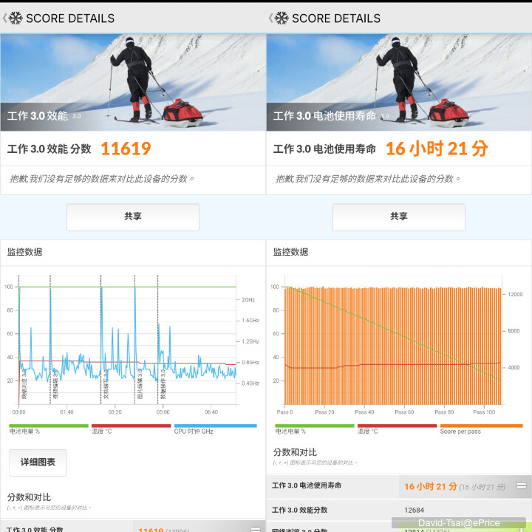Click the 共享 button under battery life result
This screenshot has height=532, width=532.
[x=399, y=217]
